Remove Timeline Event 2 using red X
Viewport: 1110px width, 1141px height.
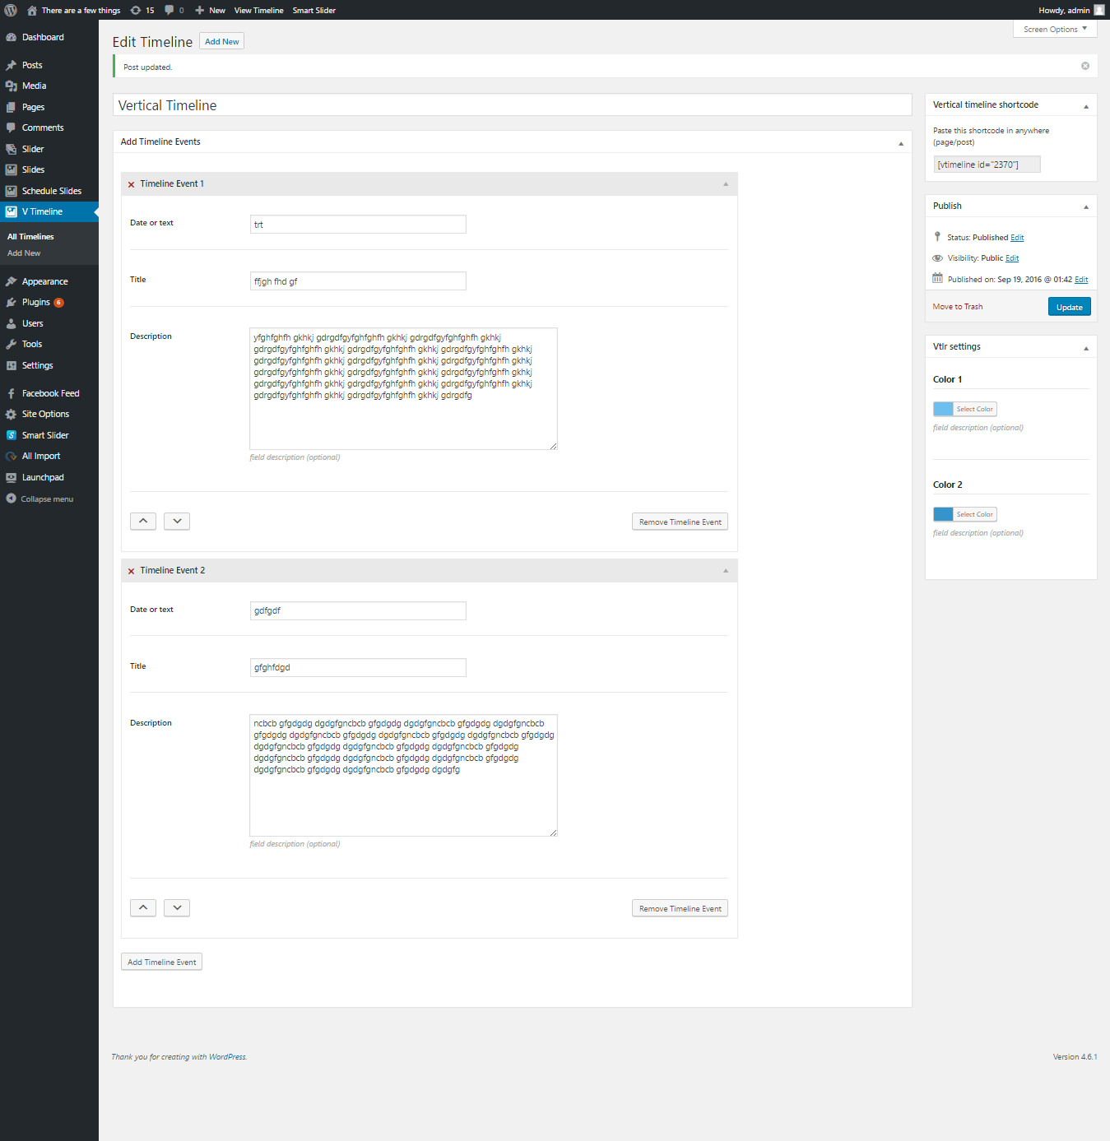[x=131, y=571]
